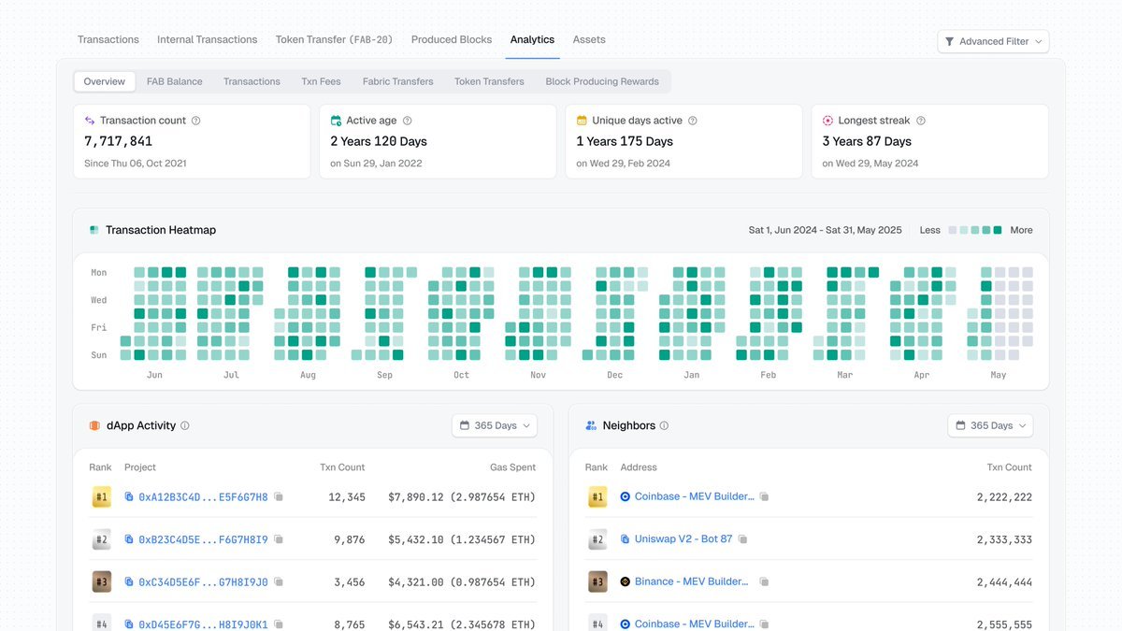Click the info icon beside dApp Activity
This screenshot has height=631, width=1122.
tap(185, 426)
